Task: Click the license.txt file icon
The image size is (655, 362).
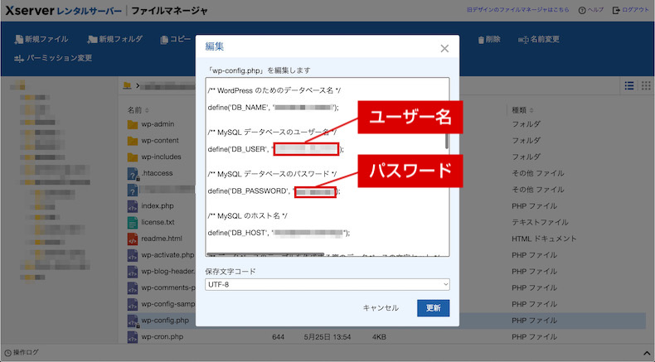Action: coord(133,223)
